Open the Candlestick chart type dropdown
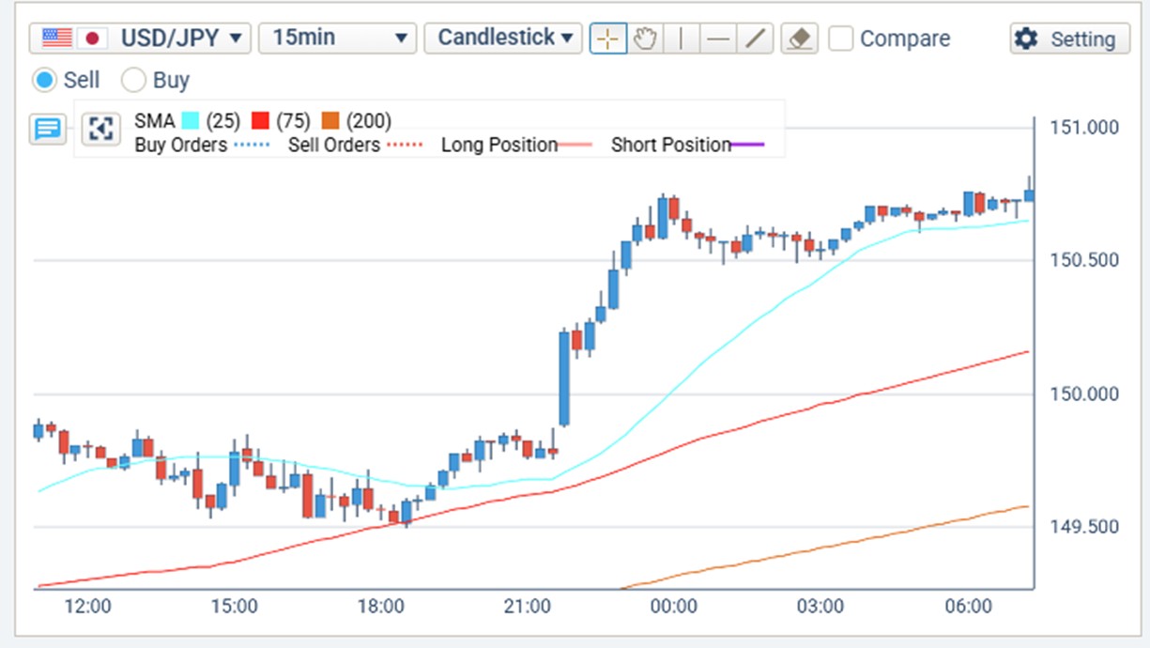Screen dimensions: 1150x648 (x=503, y=39)
